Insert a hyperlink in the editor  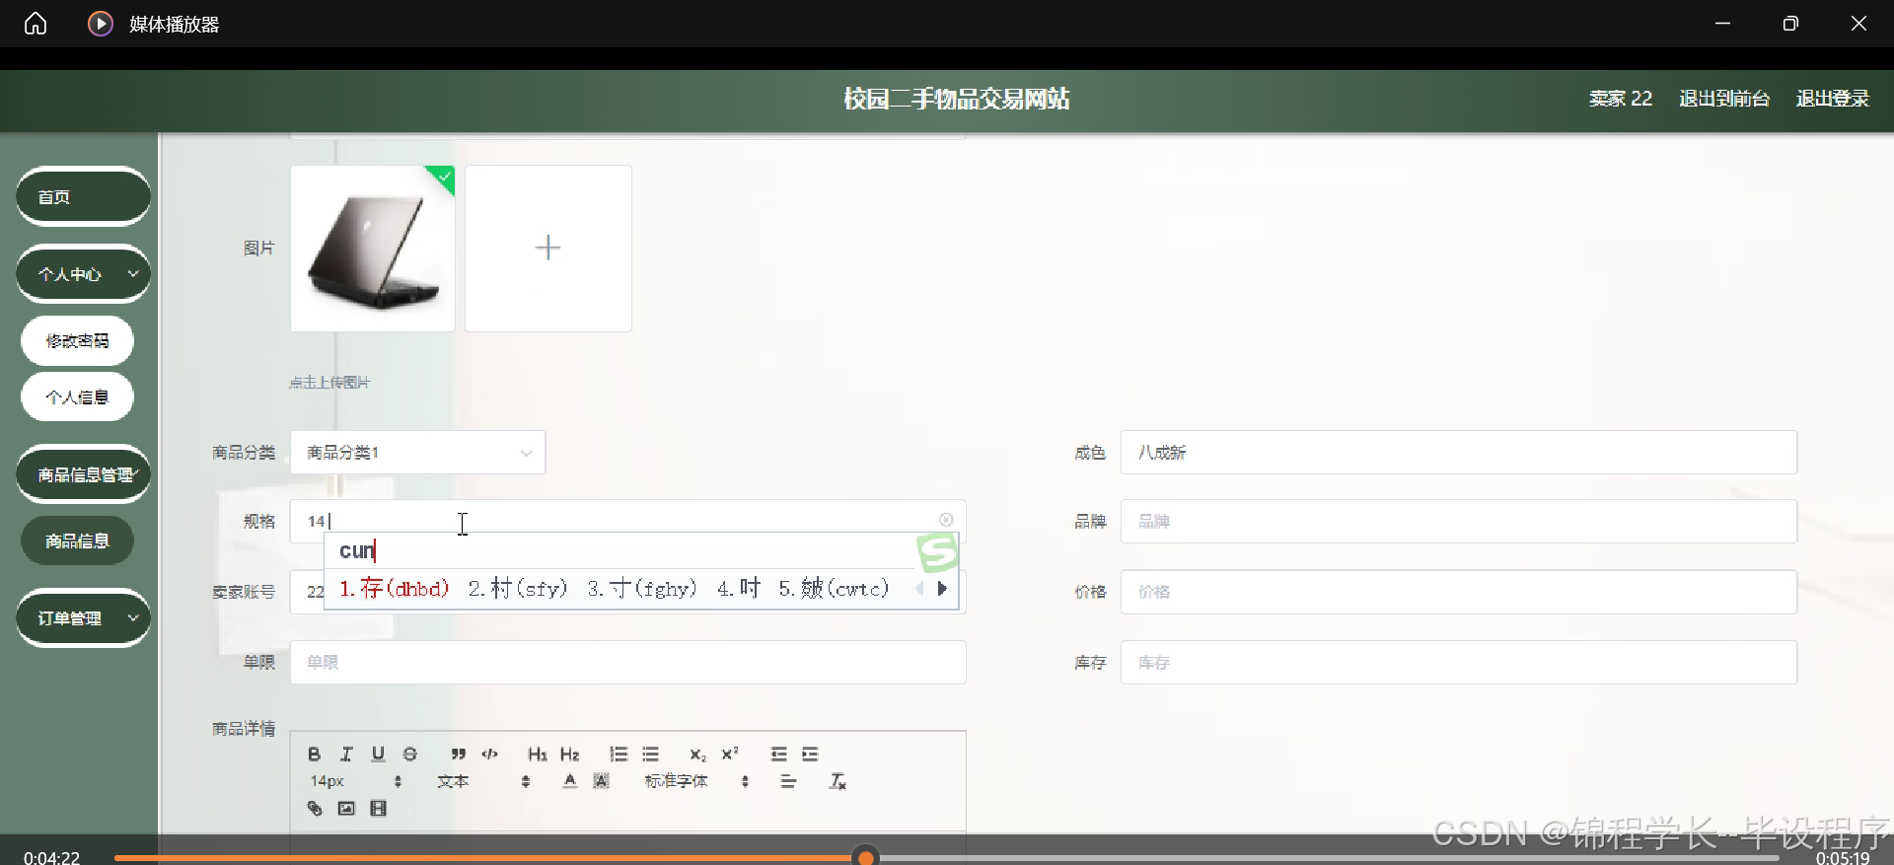(x=315, y=809)
